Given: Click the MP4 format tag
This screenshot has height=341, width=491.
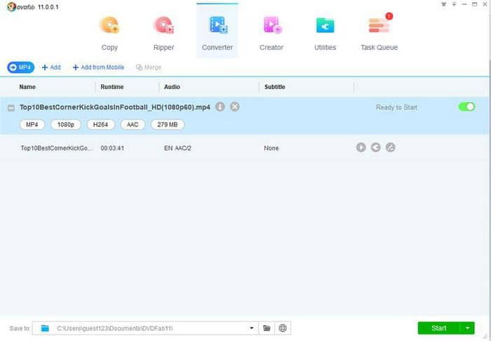Looking at the screenshot, I should [x=32, y=125].
